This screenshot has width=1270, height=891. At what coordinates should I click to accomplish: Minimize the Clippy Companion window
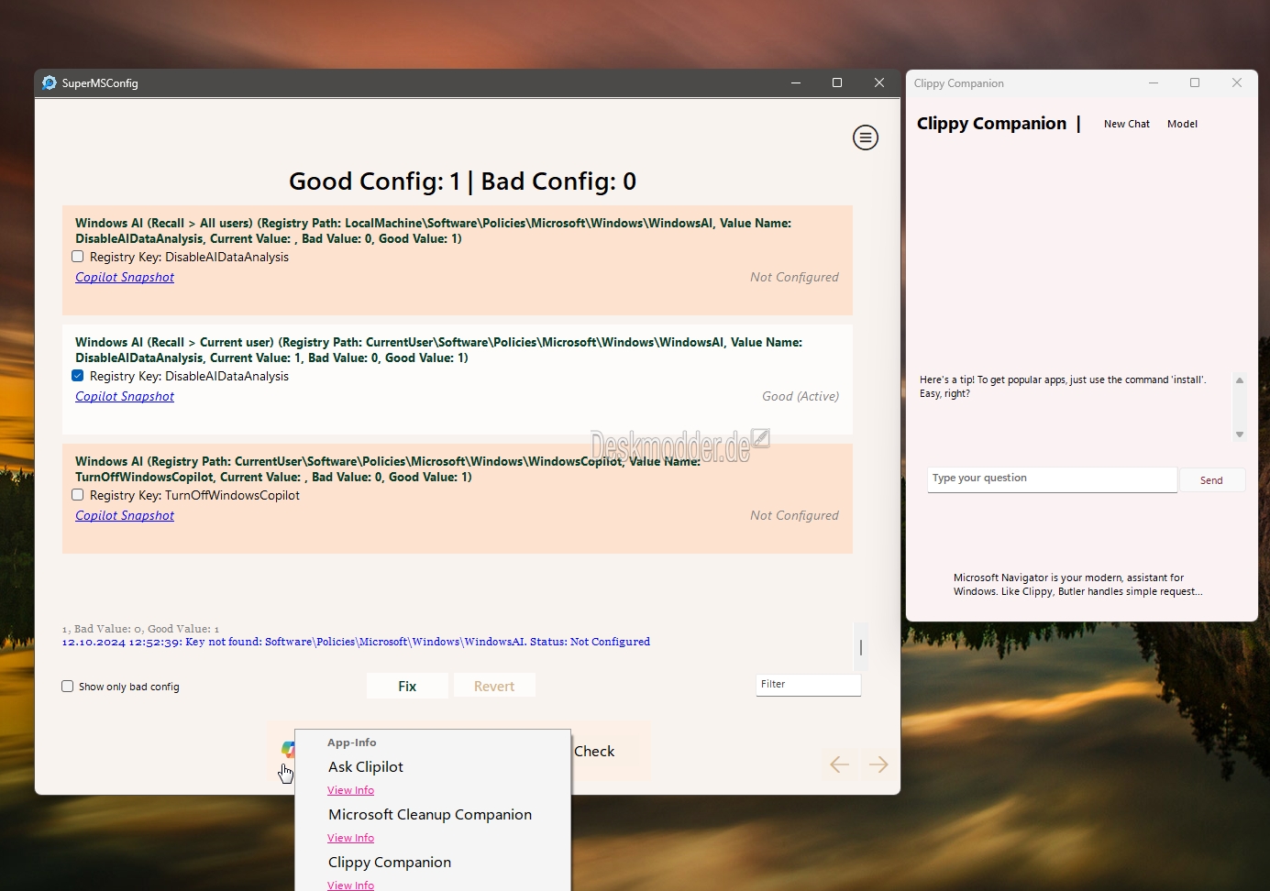tap(1154, 82)
